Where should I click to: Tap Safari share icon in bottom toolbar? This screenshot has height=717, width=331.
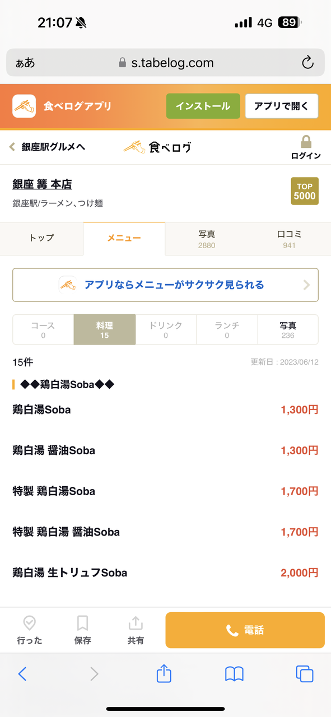point(164,673)
